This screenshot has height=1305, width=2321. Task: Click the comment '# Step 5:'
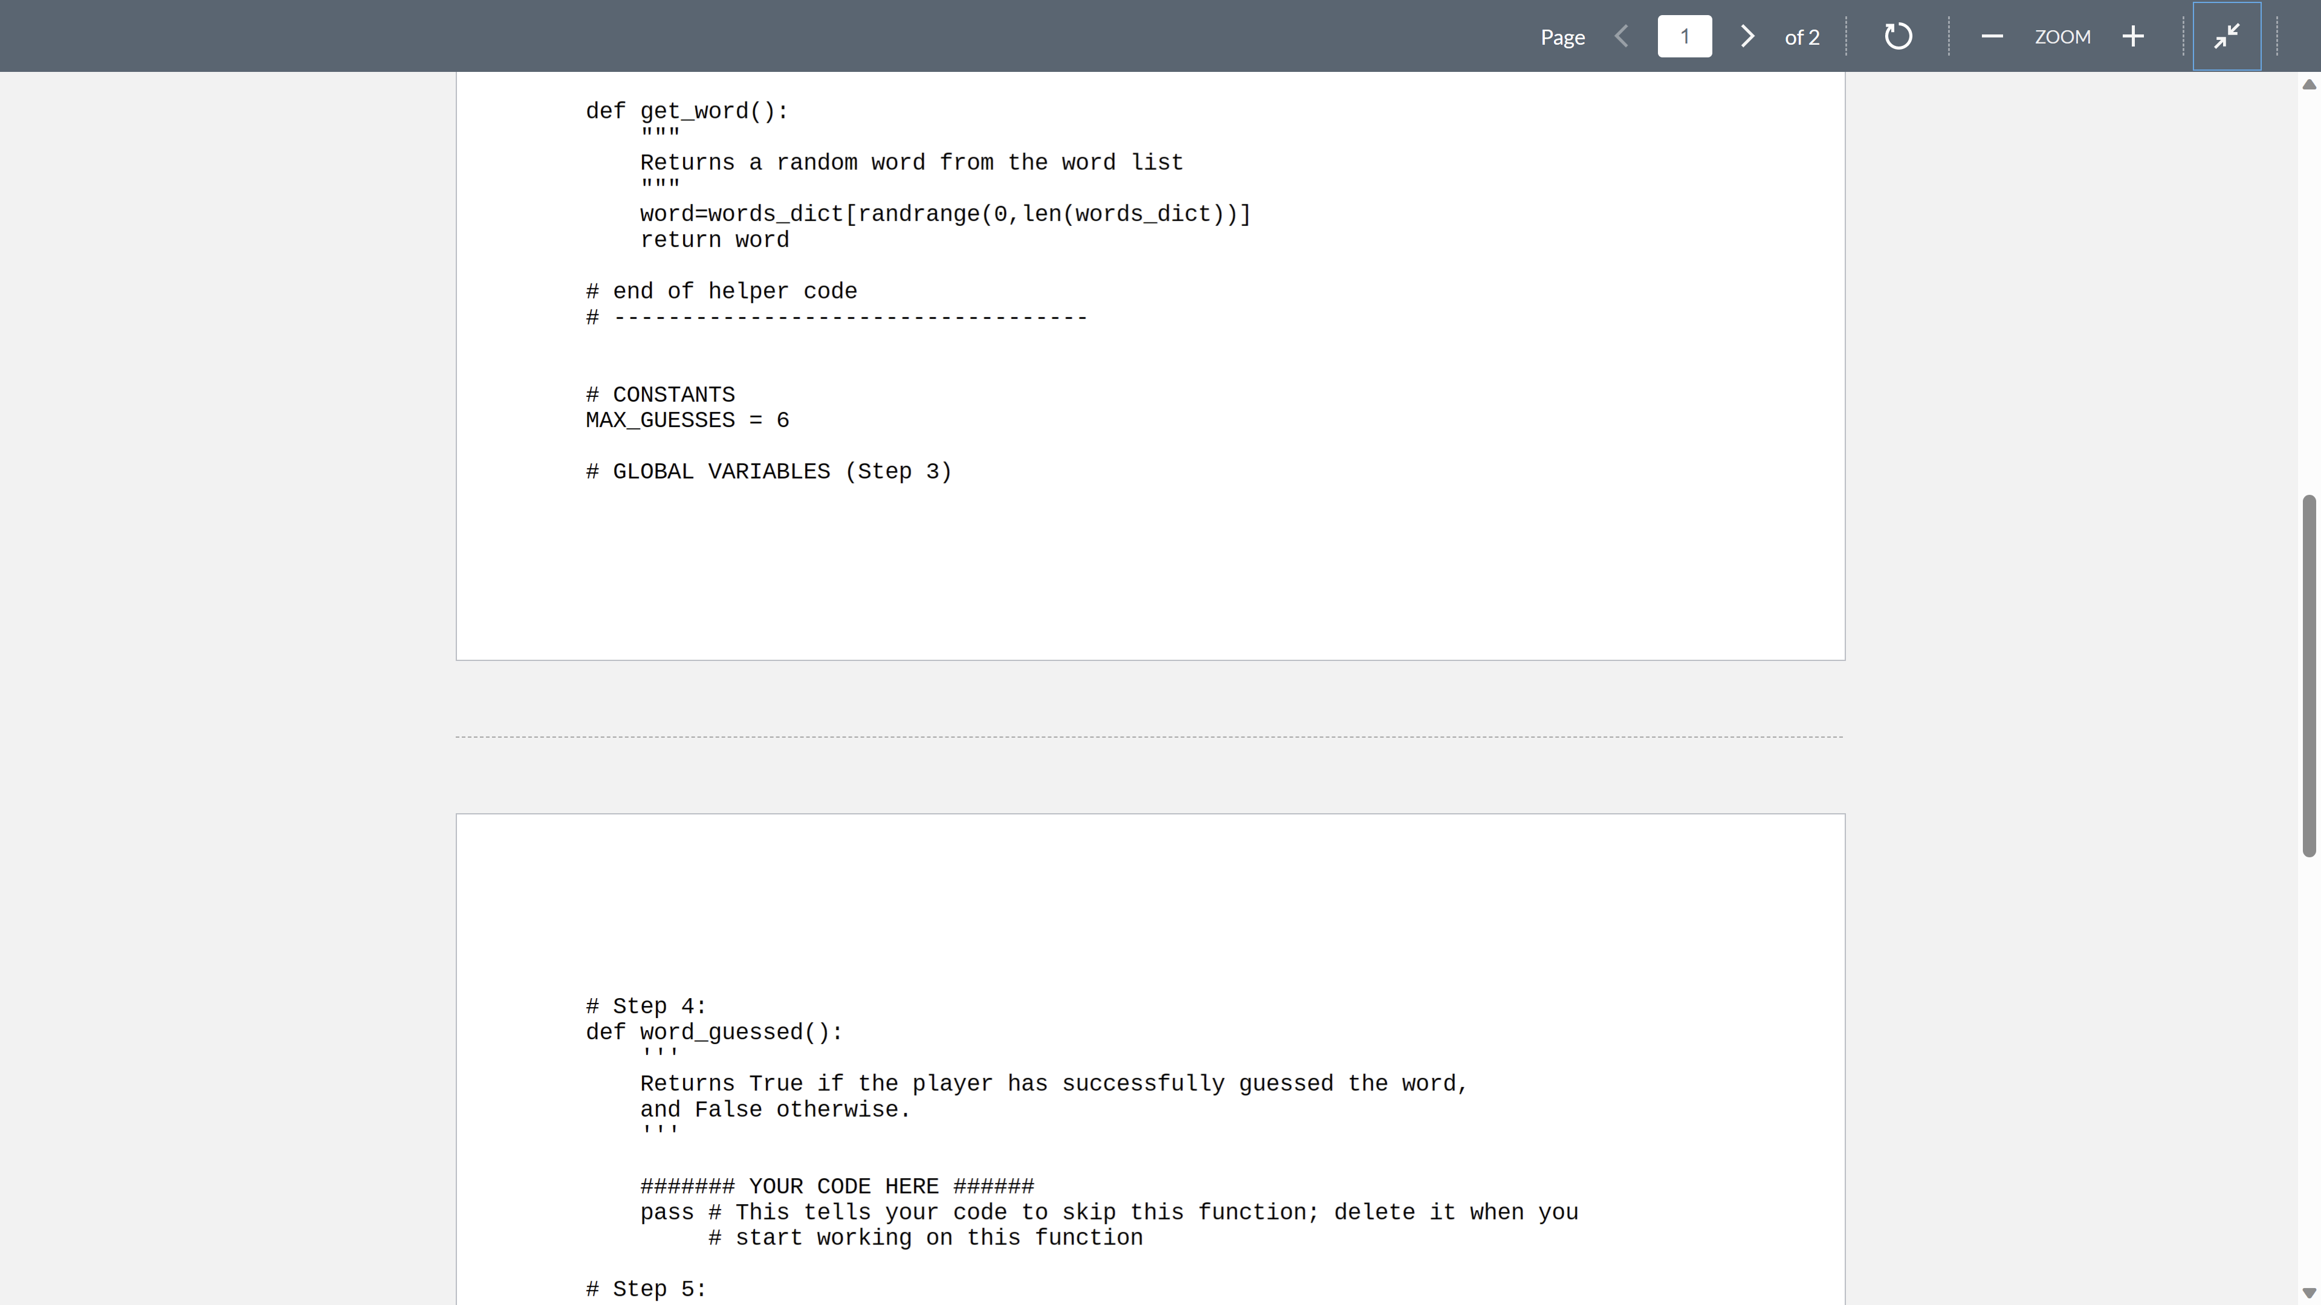[x=646, y=1290]
